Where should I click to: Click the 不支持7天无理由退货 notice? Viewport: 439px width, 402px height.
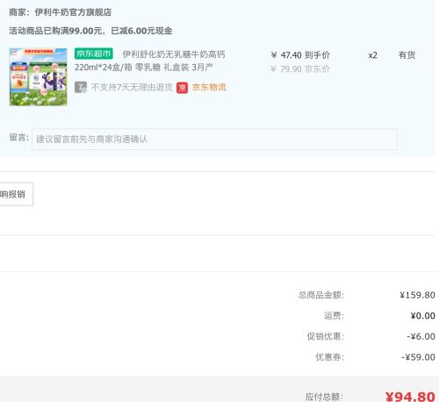(x=132, y=87)
